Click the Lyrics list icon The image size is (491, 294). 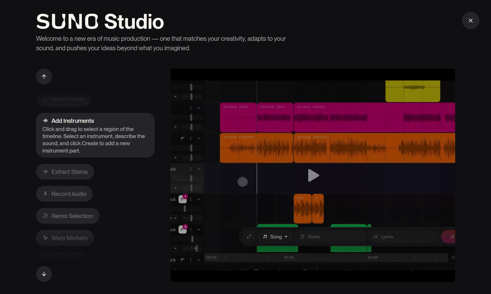click(376, 236)
